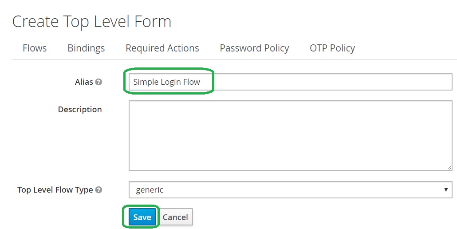The height and width of the screenshot is (229, 457).
Task: Click the Alias field label
Action: 84,82
